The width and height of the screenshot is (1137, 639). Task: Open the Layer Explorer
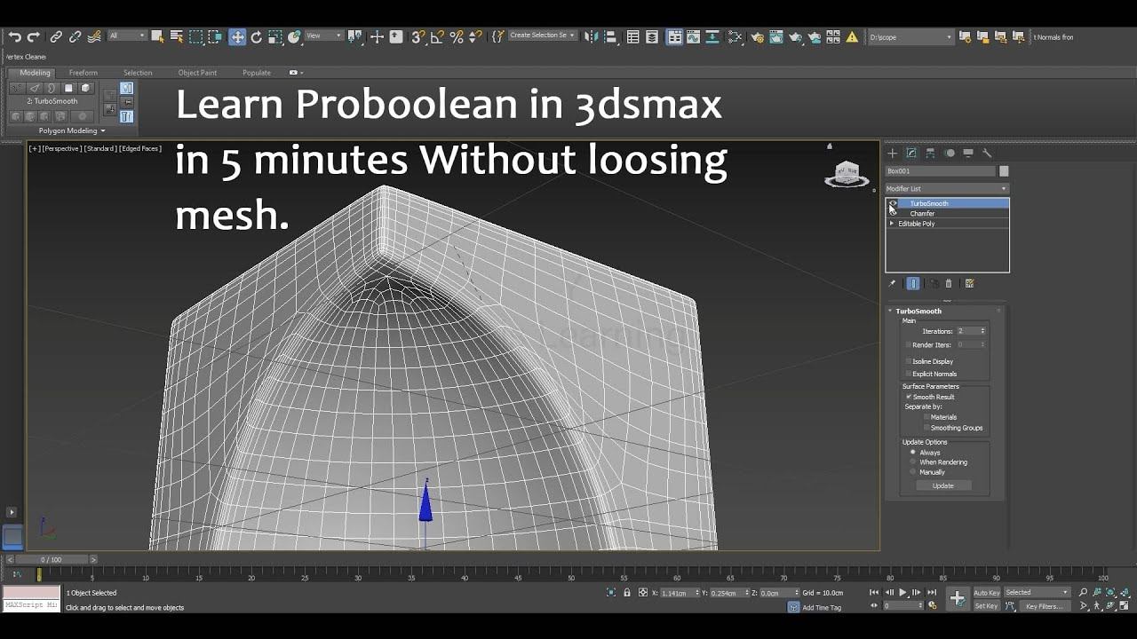[x=653, y=36]
